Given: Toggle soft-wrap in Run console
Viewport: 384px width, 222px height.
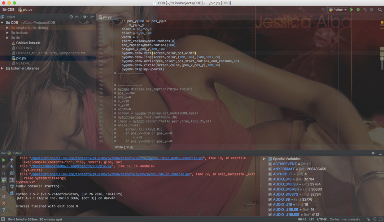Looking at the screenshot, I should [12, 173].
